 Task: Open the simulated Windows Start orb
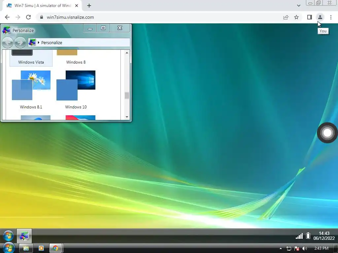click(x=8, y=235)
